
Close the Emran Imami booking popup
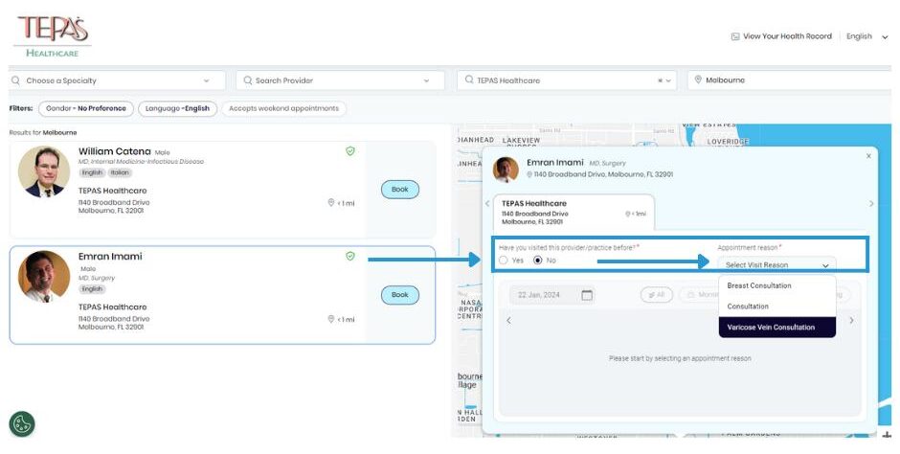coord(868,156)
